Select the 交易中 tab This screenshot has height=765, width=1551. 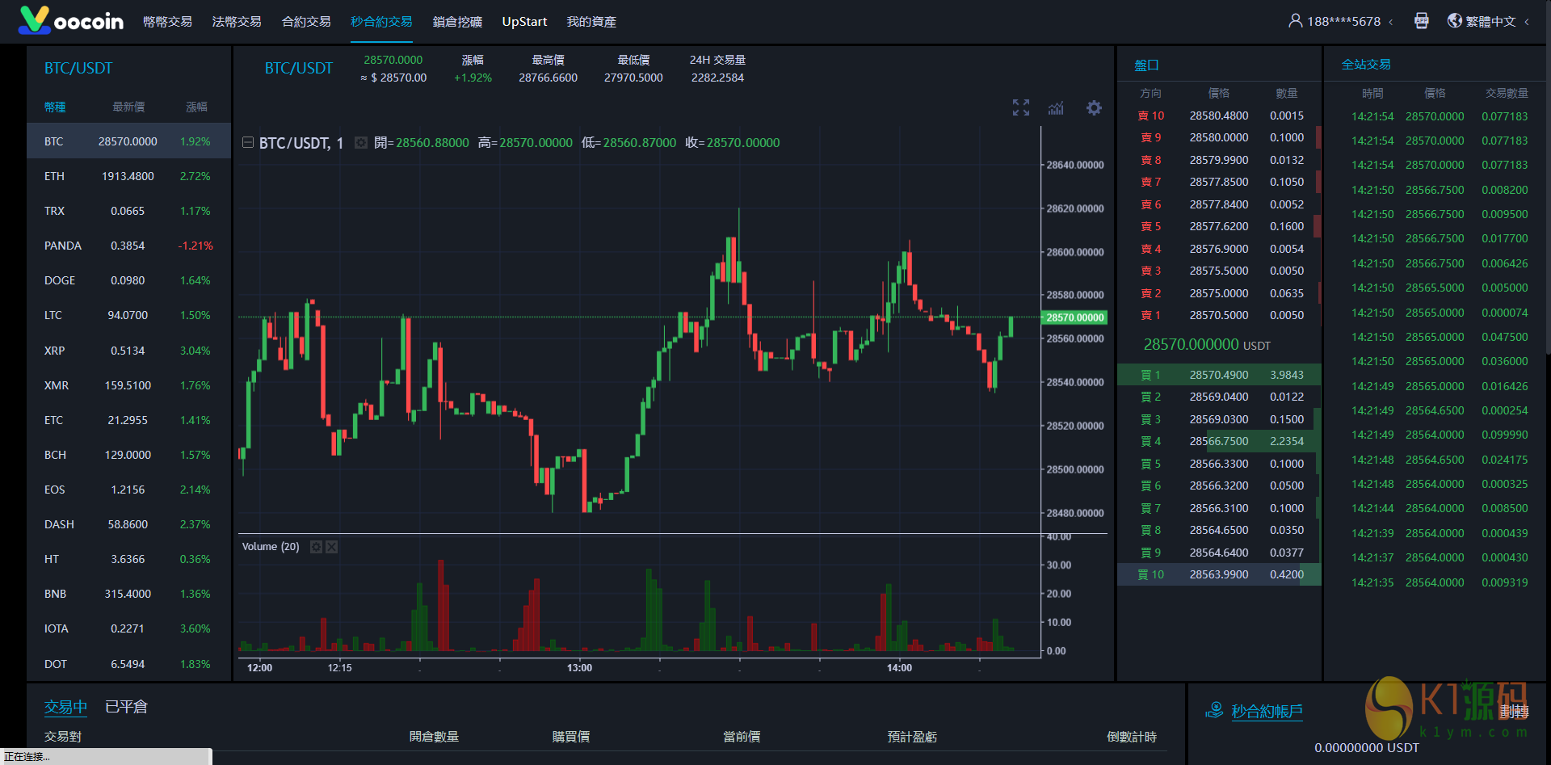tap(65, 707)
